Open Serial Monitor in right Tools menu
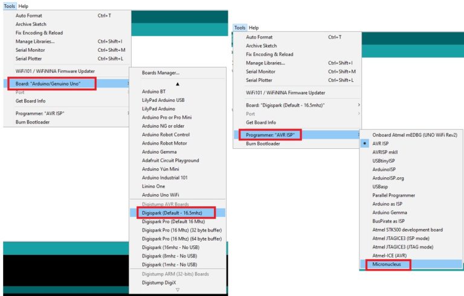The height and width of the screenshot is (296, 464). pyautogui.click(x=297, y=72)
